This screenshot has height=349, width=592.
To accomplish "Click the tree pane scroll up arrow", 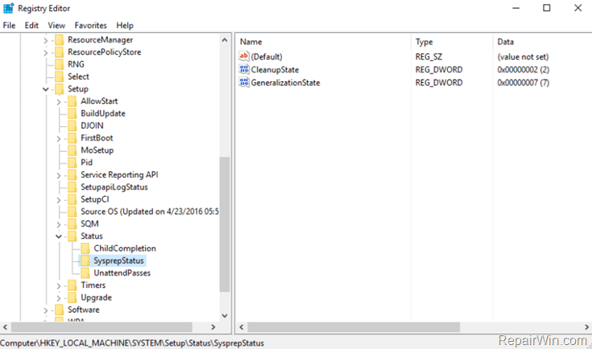I will click(x=225, y=39).
